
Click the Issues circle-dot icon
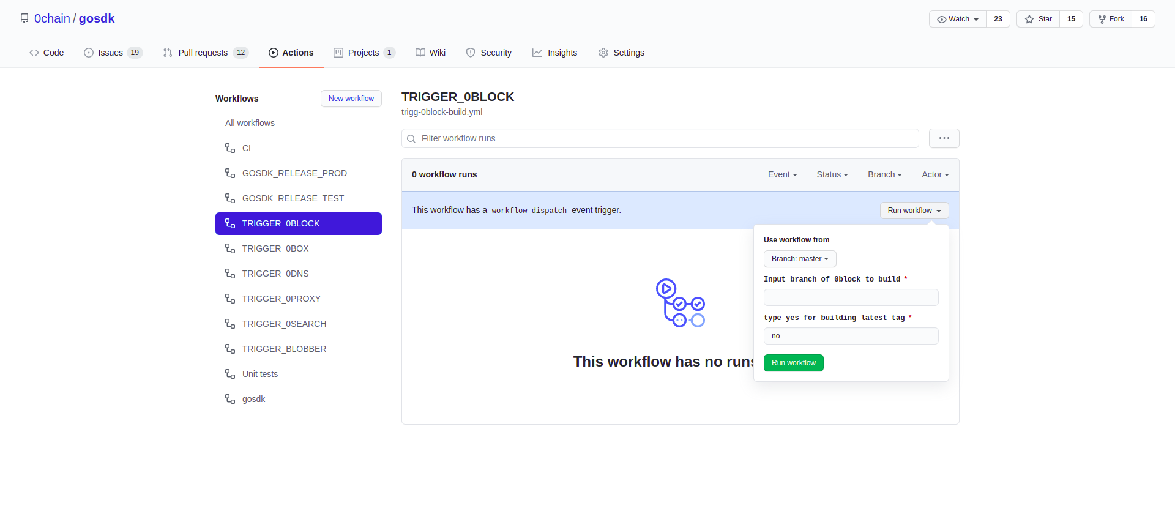tap(89, 53)
